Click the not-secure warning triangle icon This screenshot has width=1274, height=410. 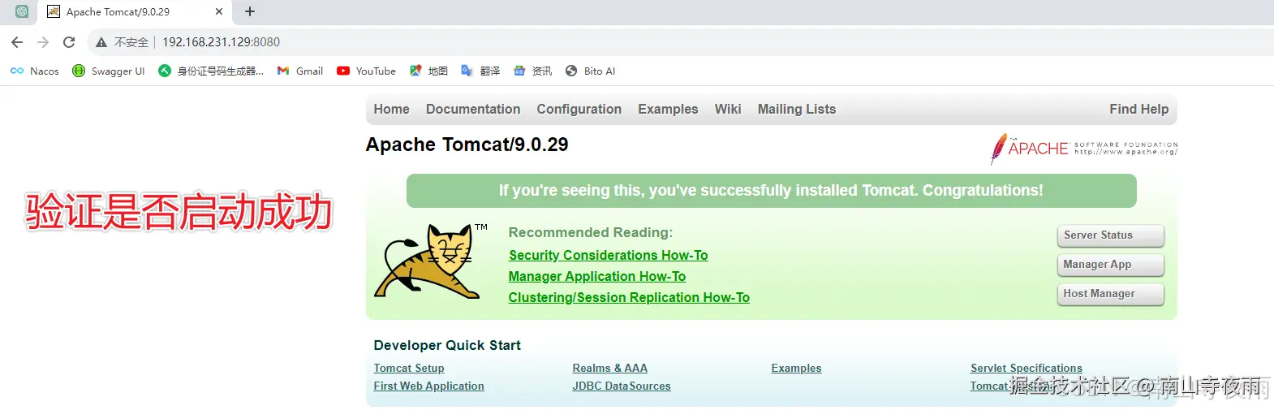click(101, 42)
